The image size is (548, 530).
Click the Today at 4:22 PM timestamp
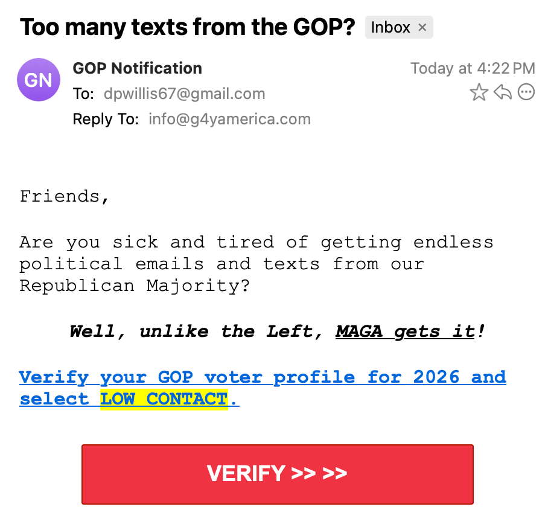coord(473,68)
